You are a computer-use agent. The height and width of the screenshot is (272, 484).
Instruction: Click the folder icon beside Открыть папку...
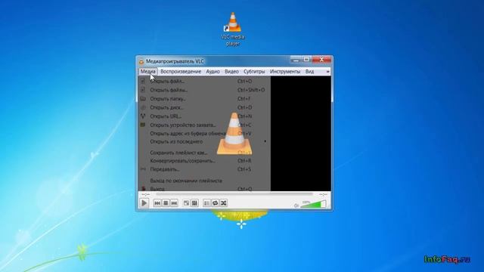143,99
